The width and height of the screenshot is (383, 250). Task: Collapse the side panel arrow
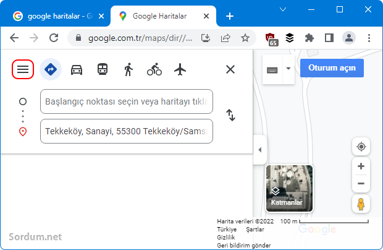click(260, 150)
